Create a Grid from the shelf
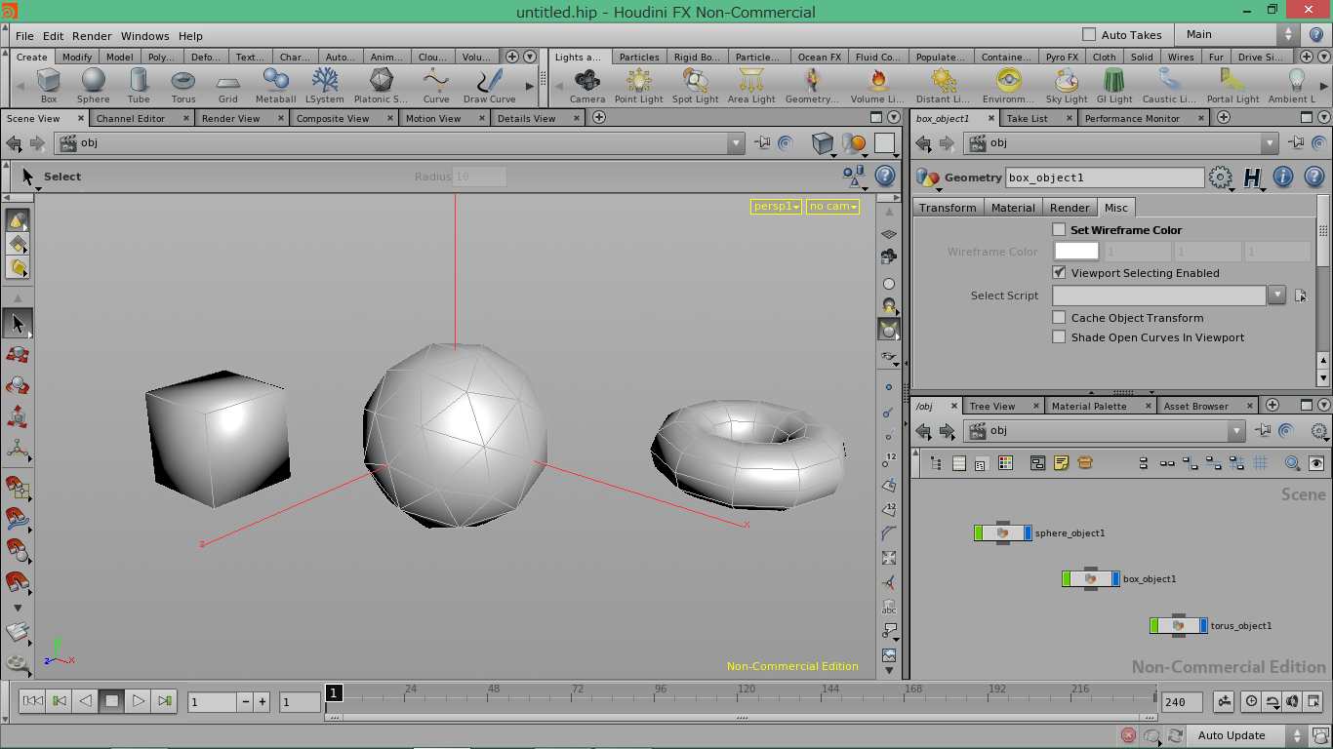The width and height of the screenshot is (1333, 749). (228, 85)
